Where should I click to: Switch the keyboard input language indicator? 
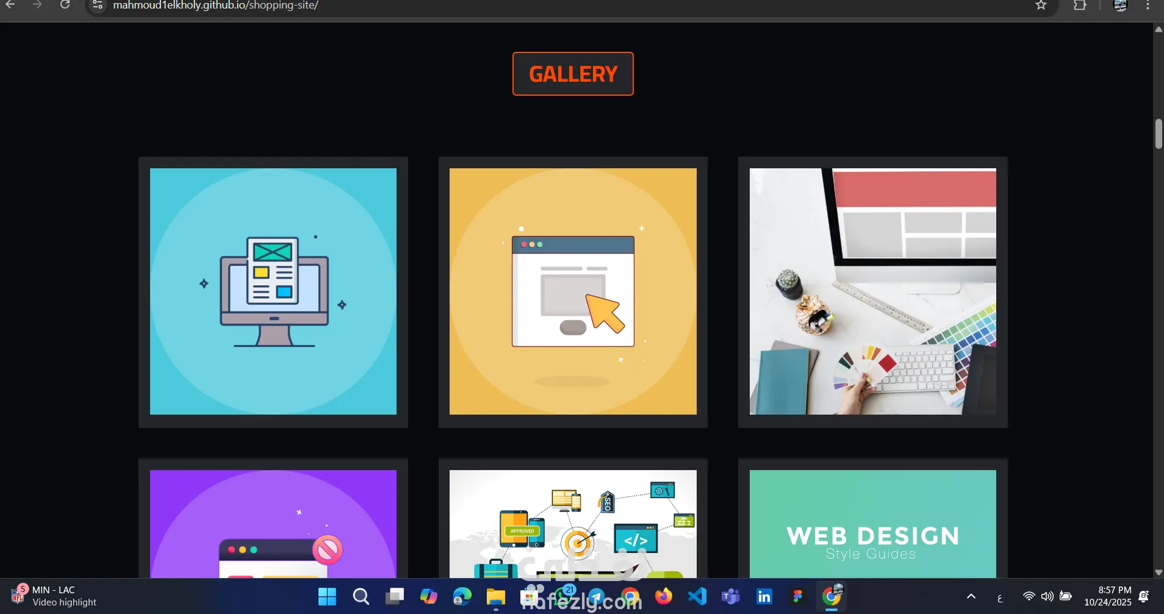1000,598
